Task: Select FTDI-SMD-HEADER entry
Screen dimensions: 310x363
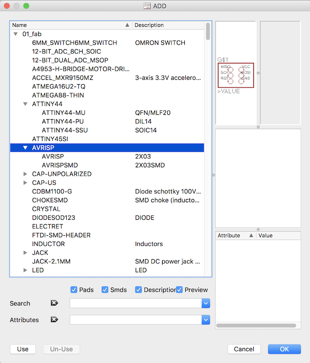Action: [x=107, y=235]
